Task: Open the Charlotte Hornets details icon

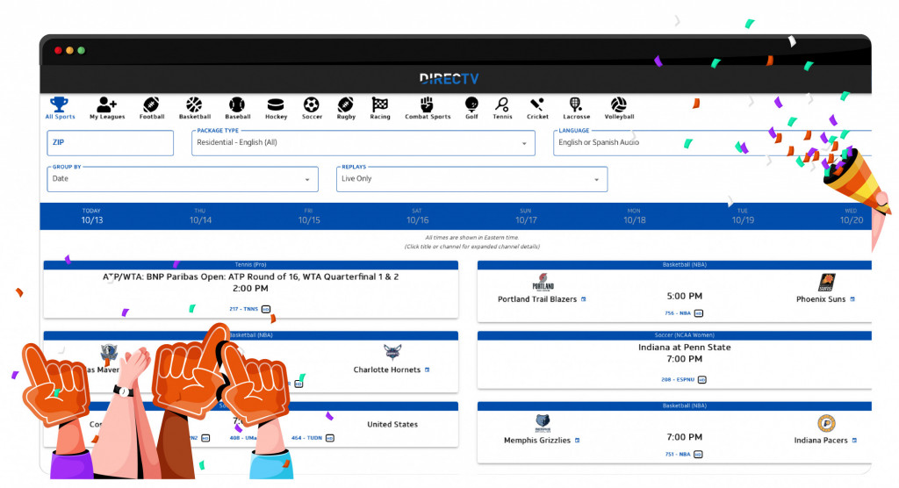Action: tap(428, 370)
